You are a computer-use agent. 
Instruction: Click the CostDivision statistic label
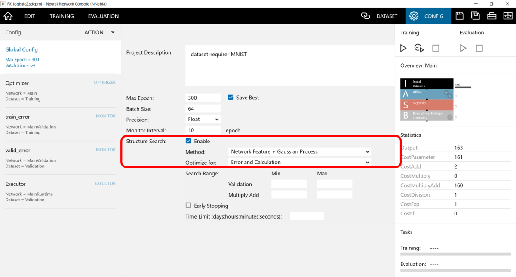point(415,195)
